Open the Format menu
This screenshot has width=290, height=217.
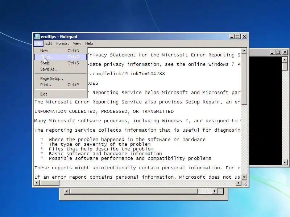pyautogui.click(x=62, y=43)
